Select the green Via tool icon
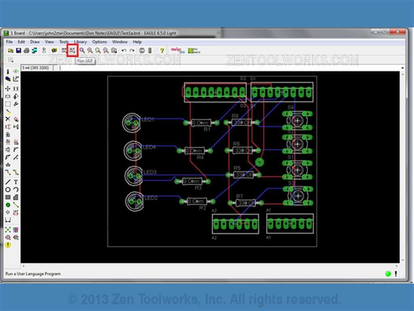 click(8, 204)
